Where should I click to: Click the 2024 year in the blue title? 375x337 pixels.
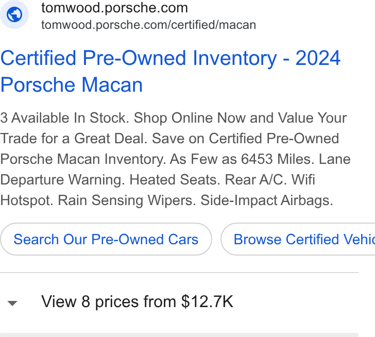tap(318, 58)
